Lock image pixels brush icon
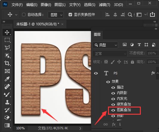 [112, 62]
